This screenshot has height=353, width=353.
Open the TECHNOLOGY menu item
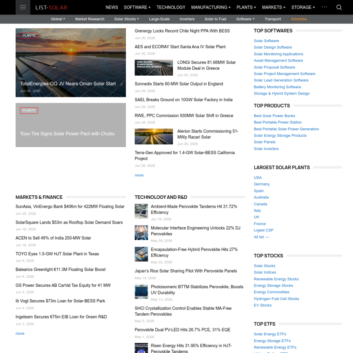point(171,7)
